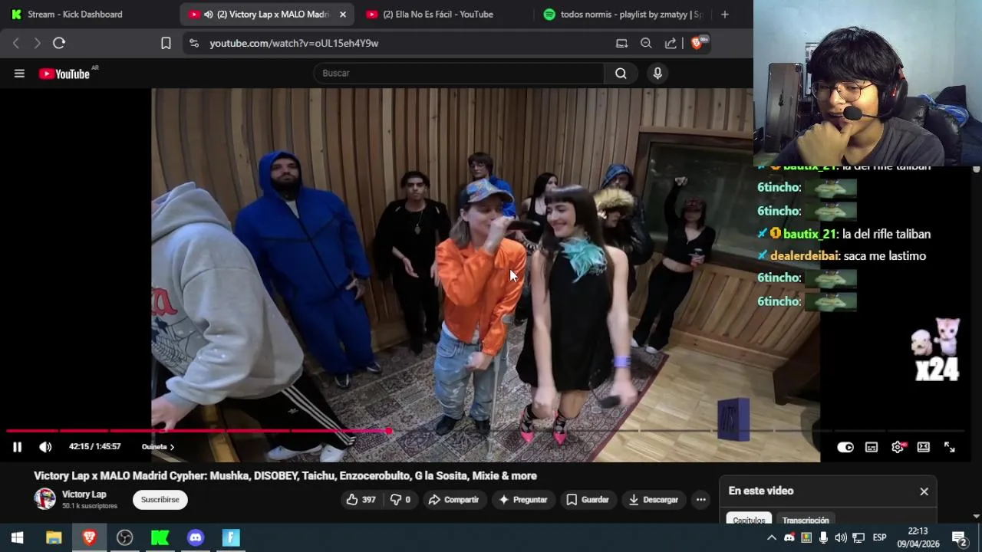Image resolution: width=982 pixels, height=552 pixels.
Task: Go forward with the browser forward arrow
Action: [x=37, y=44]
